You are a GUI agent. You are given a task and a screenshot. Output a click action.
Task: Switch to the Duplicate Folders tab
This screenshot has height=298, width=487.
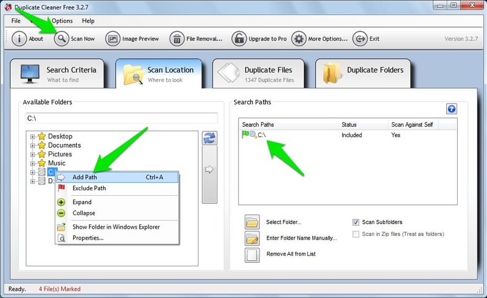pos(363,74)
